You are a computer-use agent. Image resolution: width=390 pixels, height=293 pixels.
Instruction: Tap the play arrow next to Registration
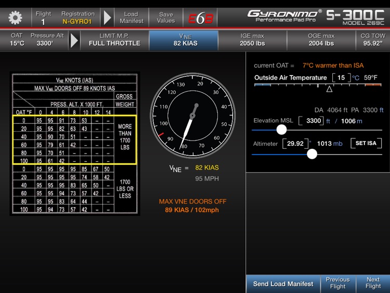click(107, 18)
